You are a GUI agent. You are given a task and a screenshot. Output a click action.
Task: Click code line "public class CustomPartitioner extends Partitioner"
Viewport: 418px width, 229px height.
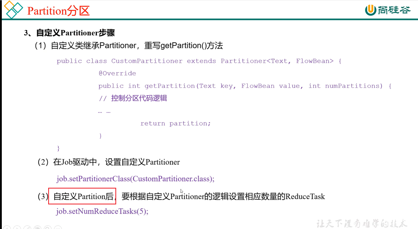tap(199, 61)
